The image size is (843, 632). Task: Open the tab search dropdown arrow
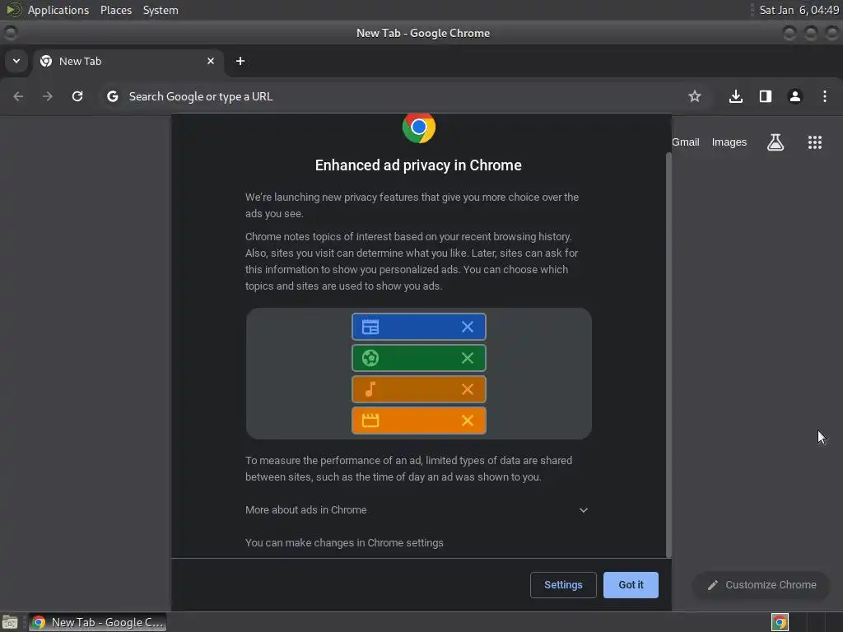(16, 61)
